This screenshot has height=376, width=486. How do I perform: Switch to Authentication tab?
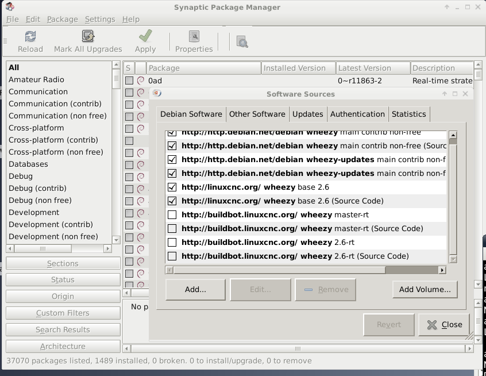tap(357, 114)
